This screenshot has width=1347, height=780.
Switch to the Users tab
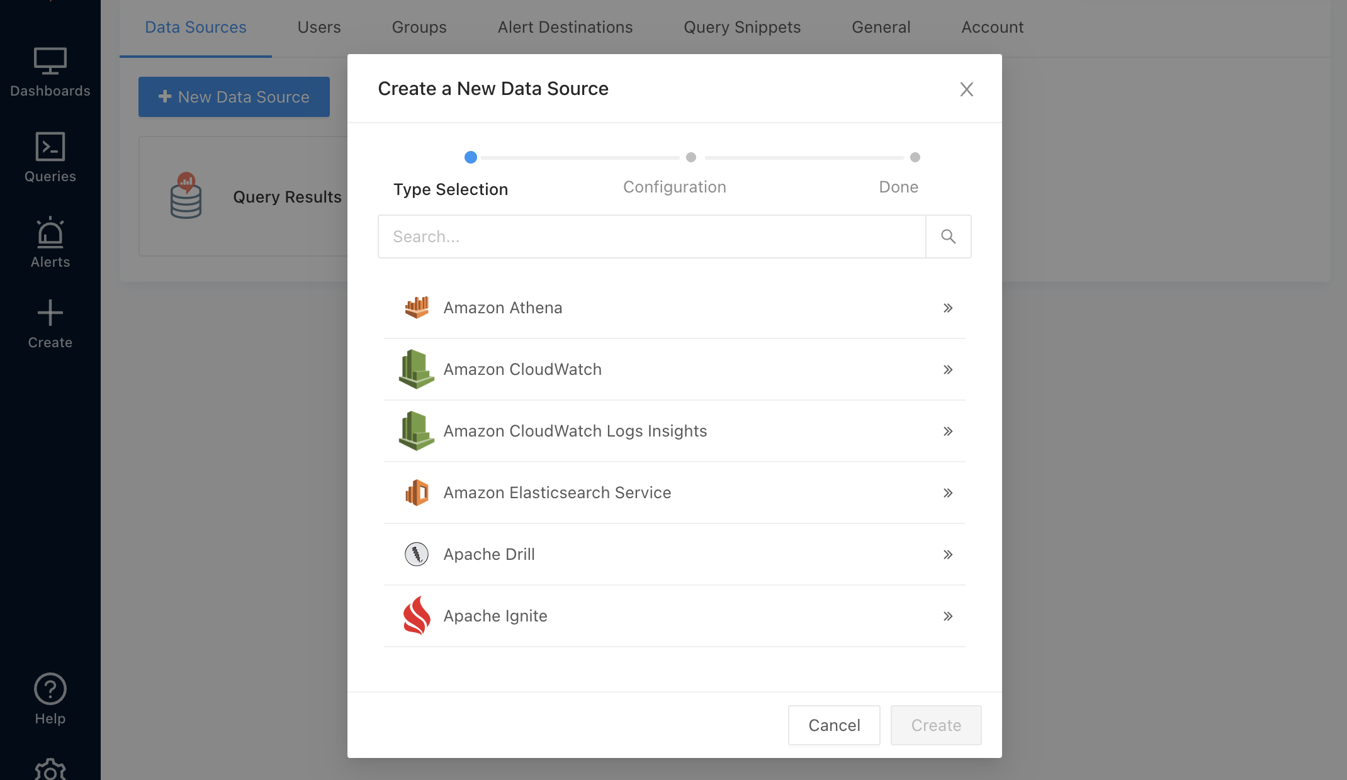point(319,28)
